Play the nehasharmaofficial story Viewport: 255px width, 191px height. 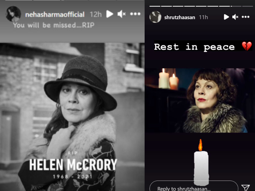110,14
